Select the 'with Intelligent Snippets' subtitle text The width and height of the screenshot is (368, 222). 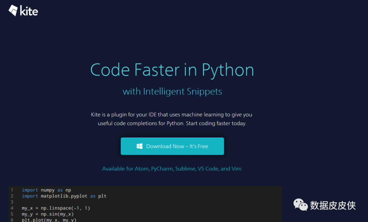point(172,92)
